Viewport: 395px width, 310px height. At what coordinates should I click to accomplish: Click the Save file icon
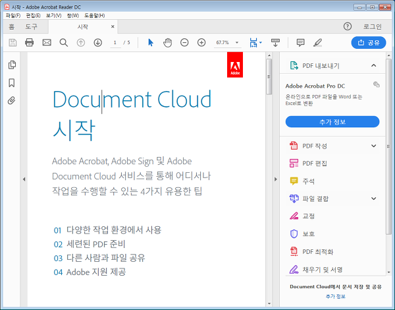pos(13,42)
